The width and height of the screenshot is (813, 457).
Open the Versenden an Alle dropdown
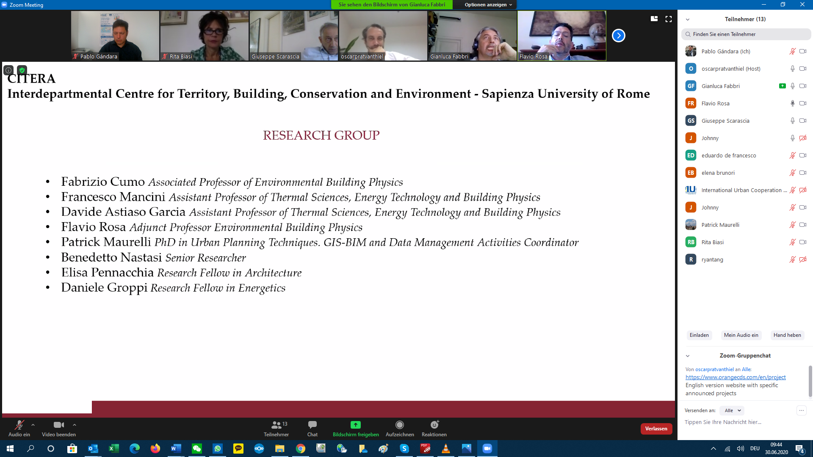733,410
